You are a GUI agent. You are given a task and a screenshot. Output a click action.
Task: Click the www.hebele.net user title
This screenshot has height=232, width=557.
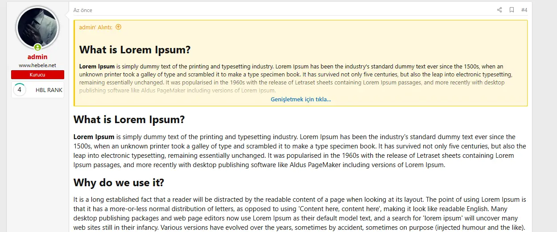[x=37, y=65]
